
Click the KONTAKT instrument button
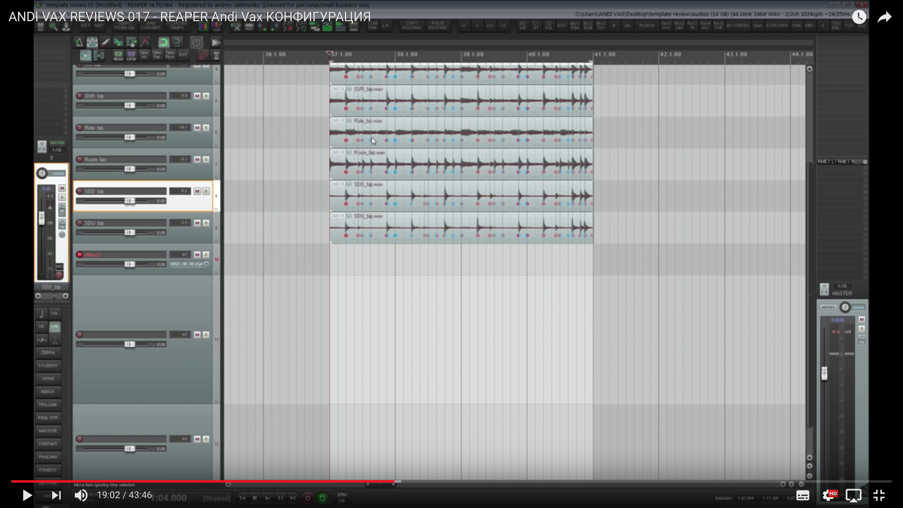(48, 444)
